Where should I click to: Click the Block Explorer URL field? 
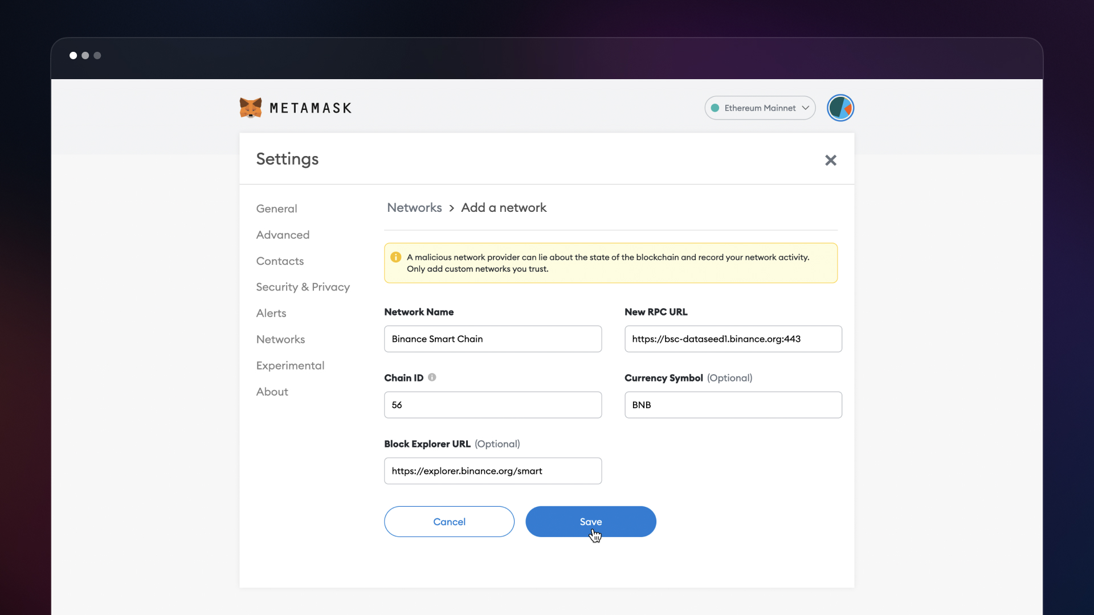tap(492, 471)
